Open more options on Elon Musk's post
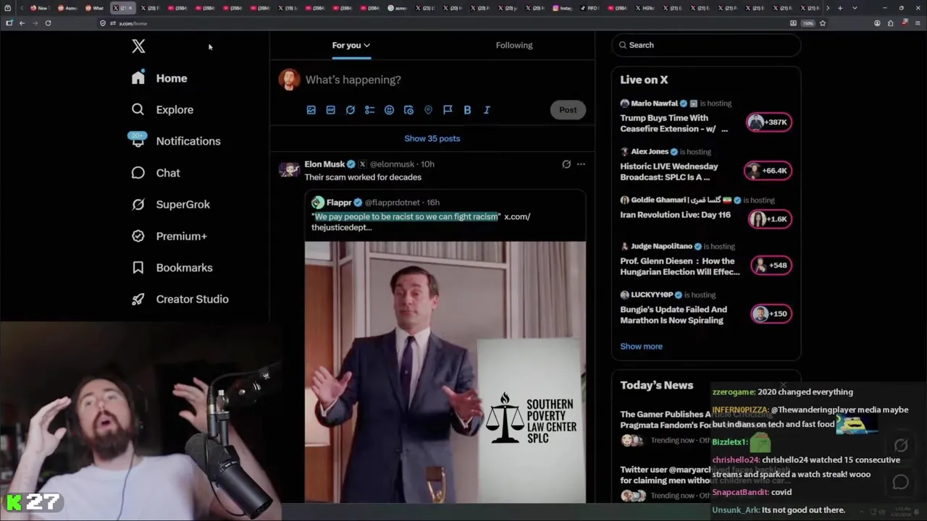Image resolution: width=927 pixels, height=521 pixels. coord(581,164)
